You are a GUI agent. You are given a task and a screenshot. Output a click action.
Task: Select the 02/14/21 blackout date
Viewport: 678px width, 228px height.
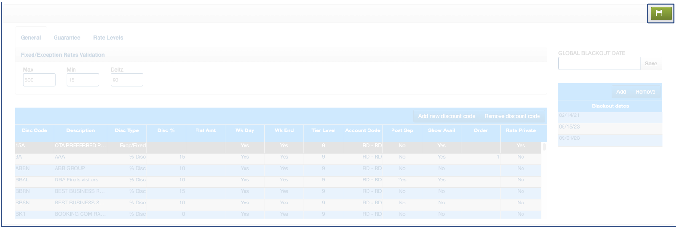(610, 116)
